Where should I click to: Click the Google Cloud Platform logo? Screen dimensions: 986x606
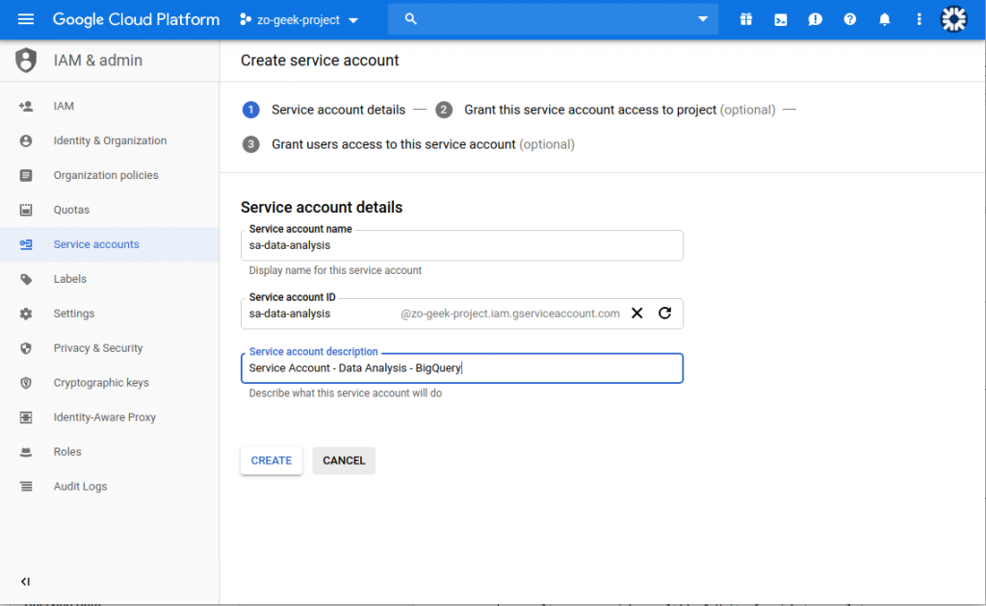tap(136, 19)
